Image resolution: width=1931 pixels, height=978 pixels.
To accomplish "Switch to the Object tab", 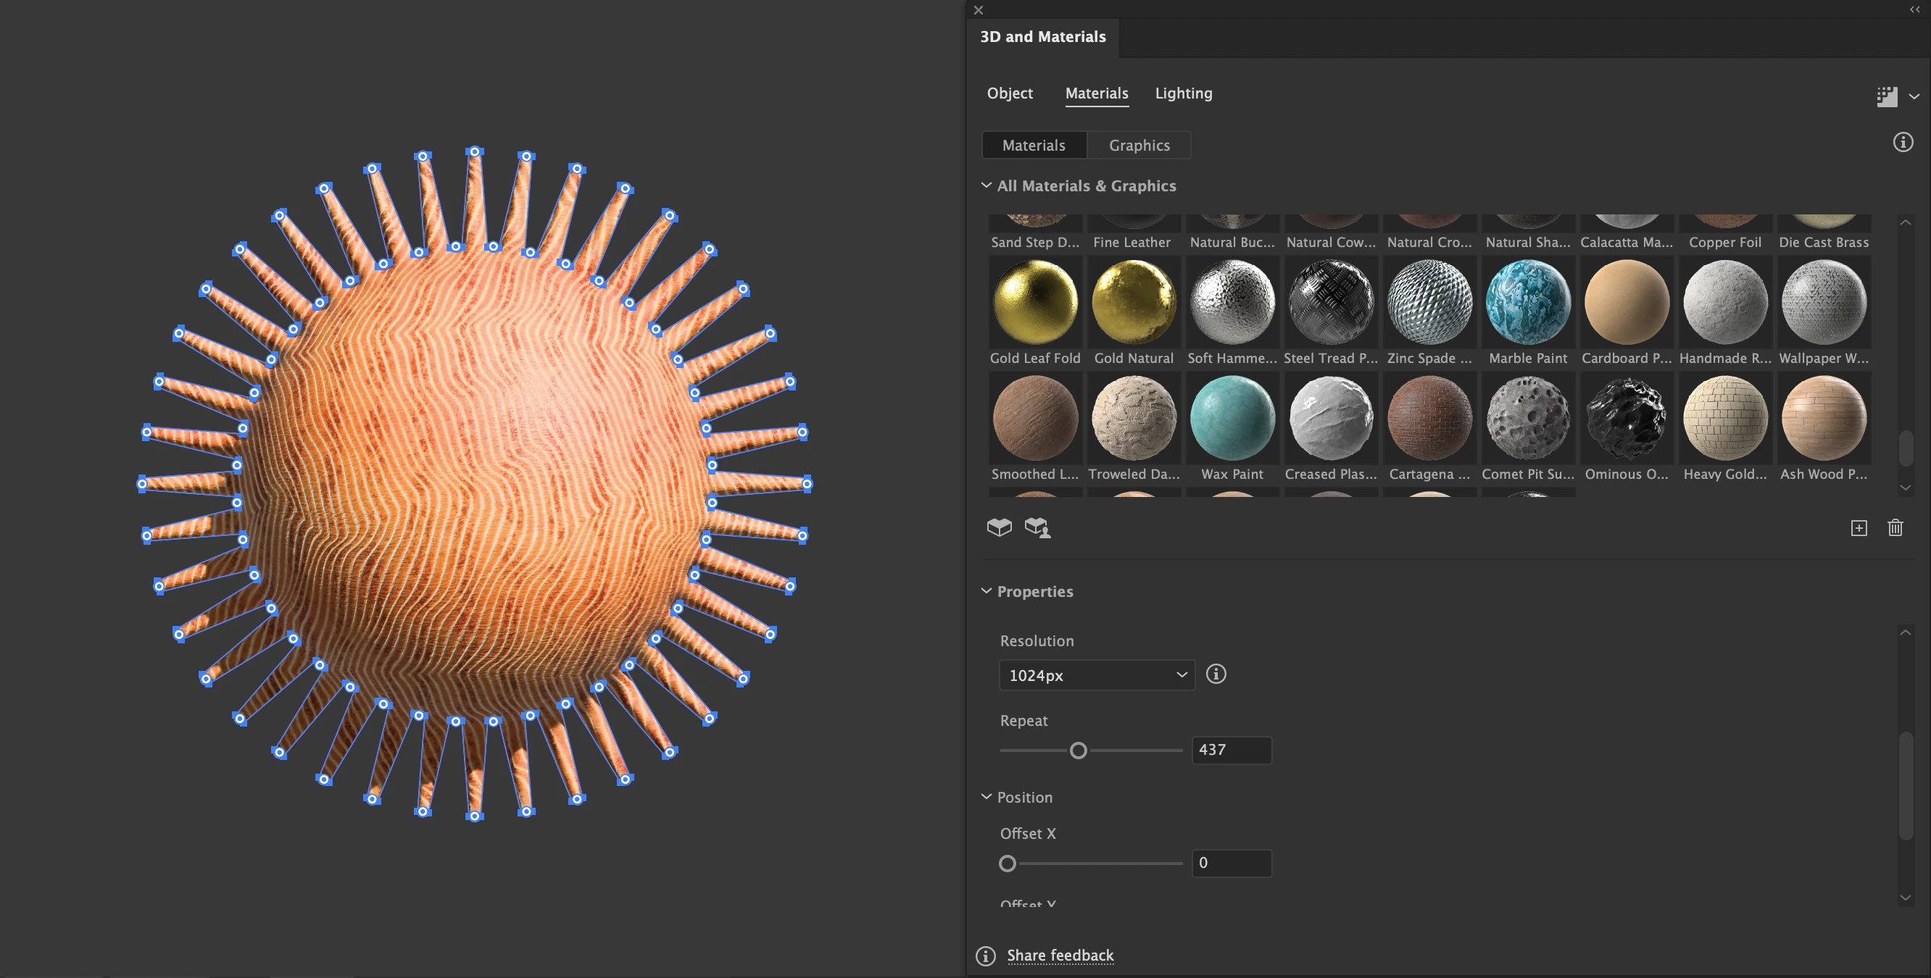I will coord(1009,93).
